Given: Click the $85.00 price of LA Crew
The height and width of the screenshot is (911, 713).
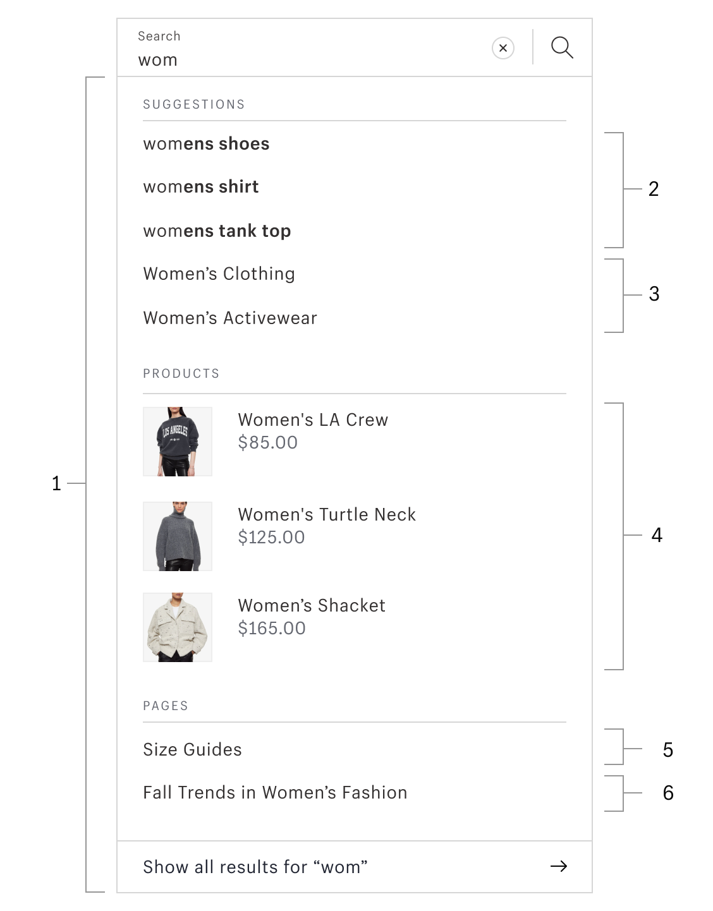Looking at the screenshot, I should (267, 443).
